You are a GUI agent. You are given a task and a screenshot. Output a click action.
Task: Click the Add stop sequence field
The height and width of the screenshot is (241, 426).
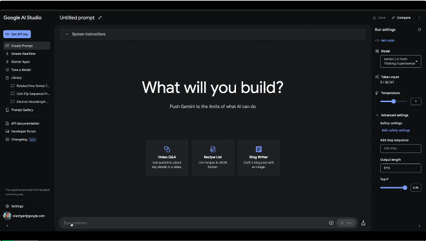[x=400, y=149]
